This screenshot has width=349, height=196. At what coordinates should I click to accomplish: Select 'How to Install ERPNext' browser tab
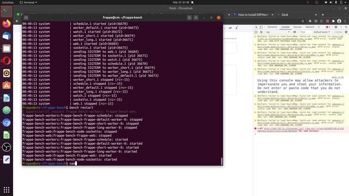tap(253, 15)
